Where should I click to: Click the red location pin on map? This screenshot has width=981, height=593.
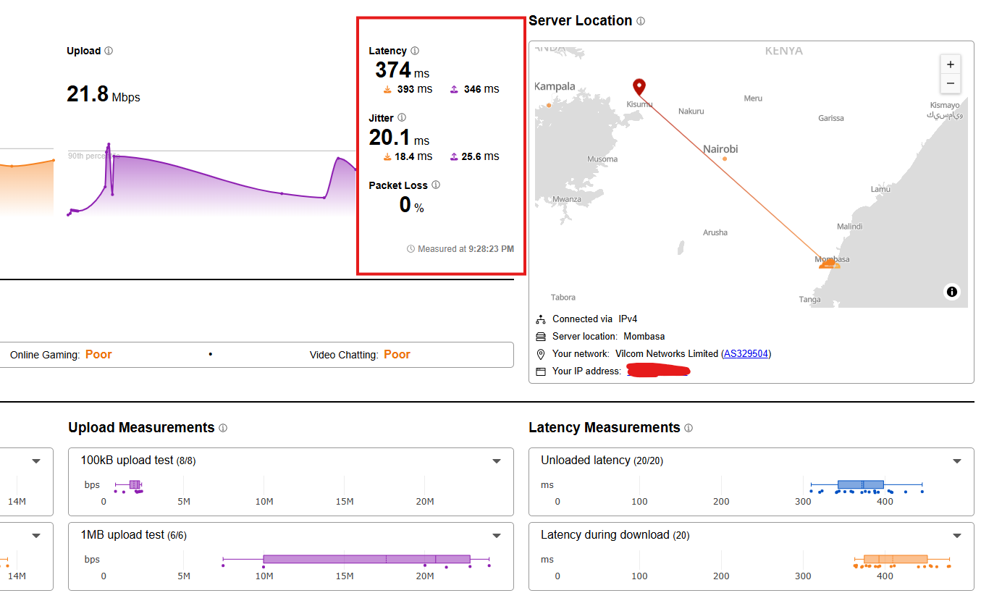[639, 87]
